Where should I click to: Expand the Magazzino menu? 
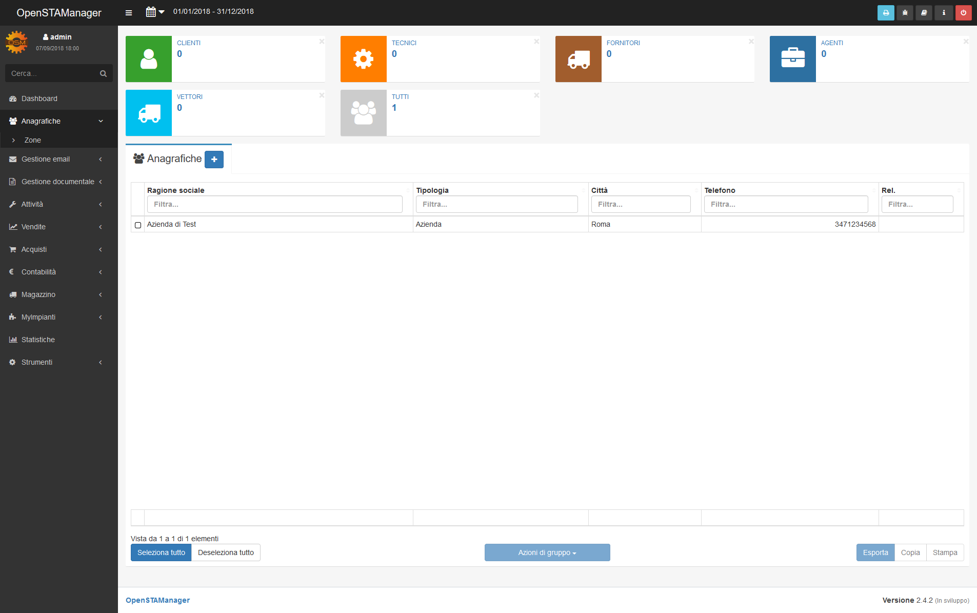click(59, 294)
